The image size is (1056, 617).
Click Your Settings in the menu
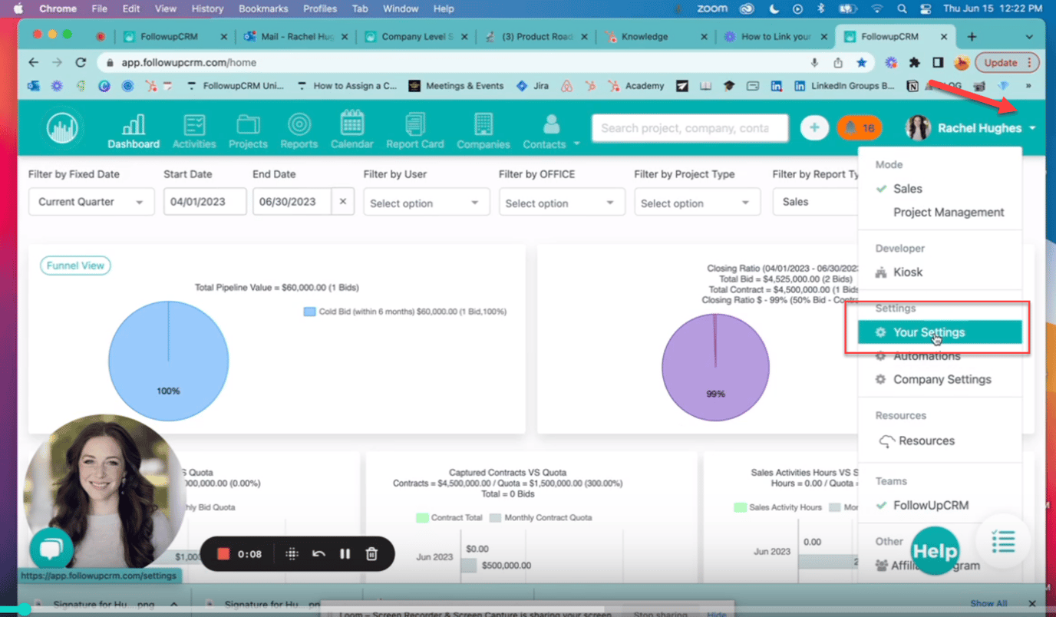929,332
